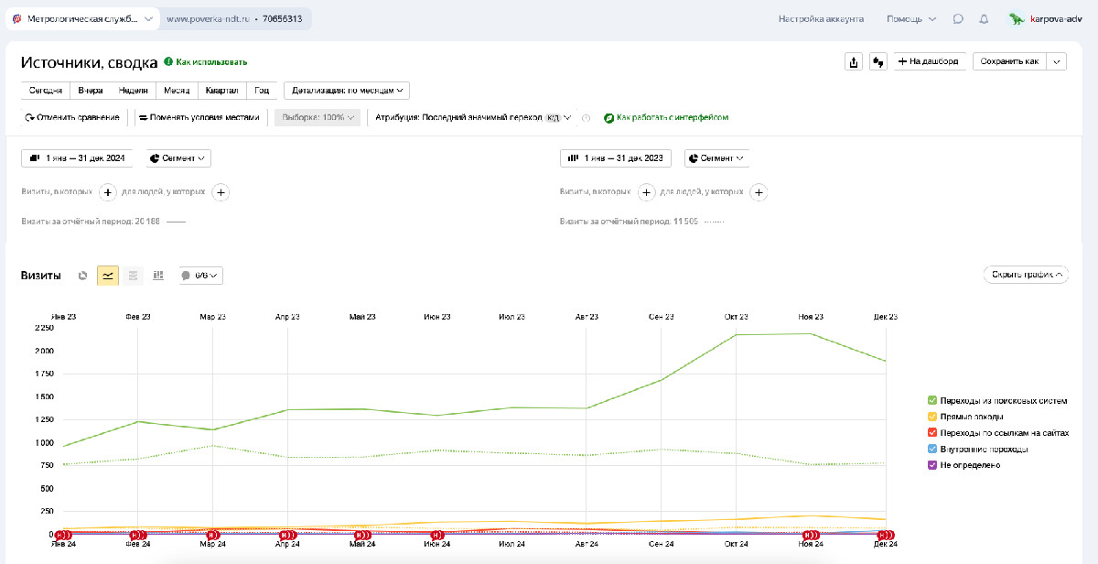
Task: Switch to the column chart view
Action: 158,275
